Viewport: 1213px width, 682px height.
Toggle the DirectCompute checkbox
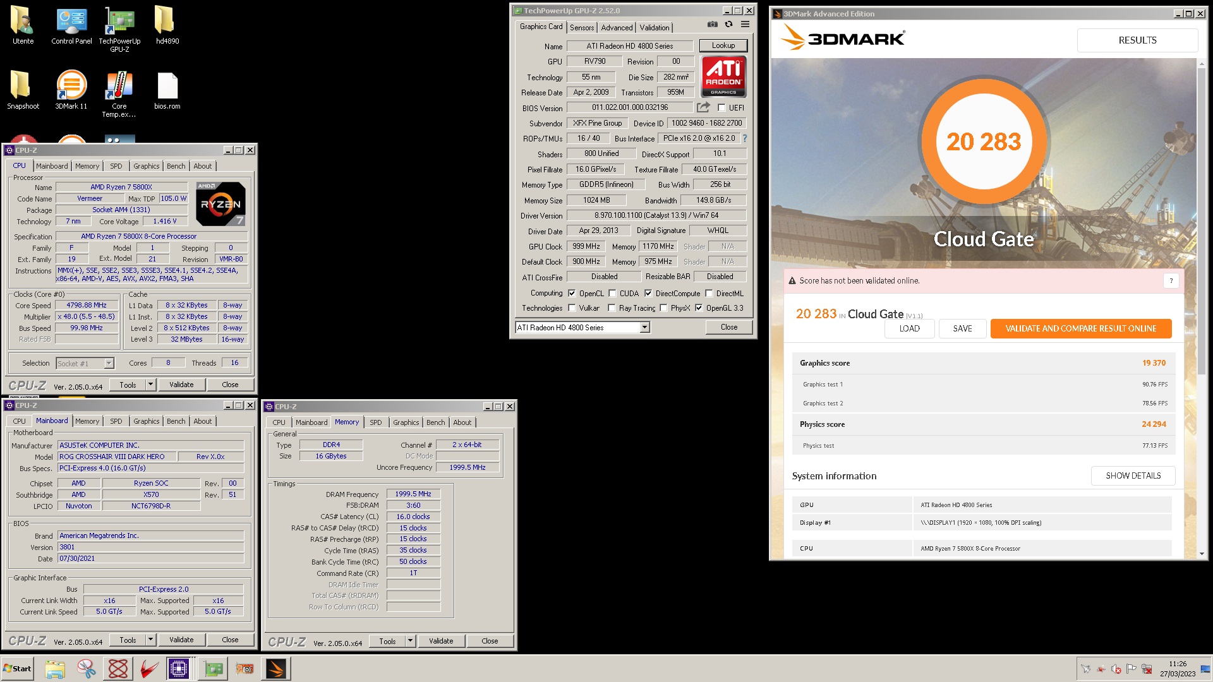[x=648, y=294]
